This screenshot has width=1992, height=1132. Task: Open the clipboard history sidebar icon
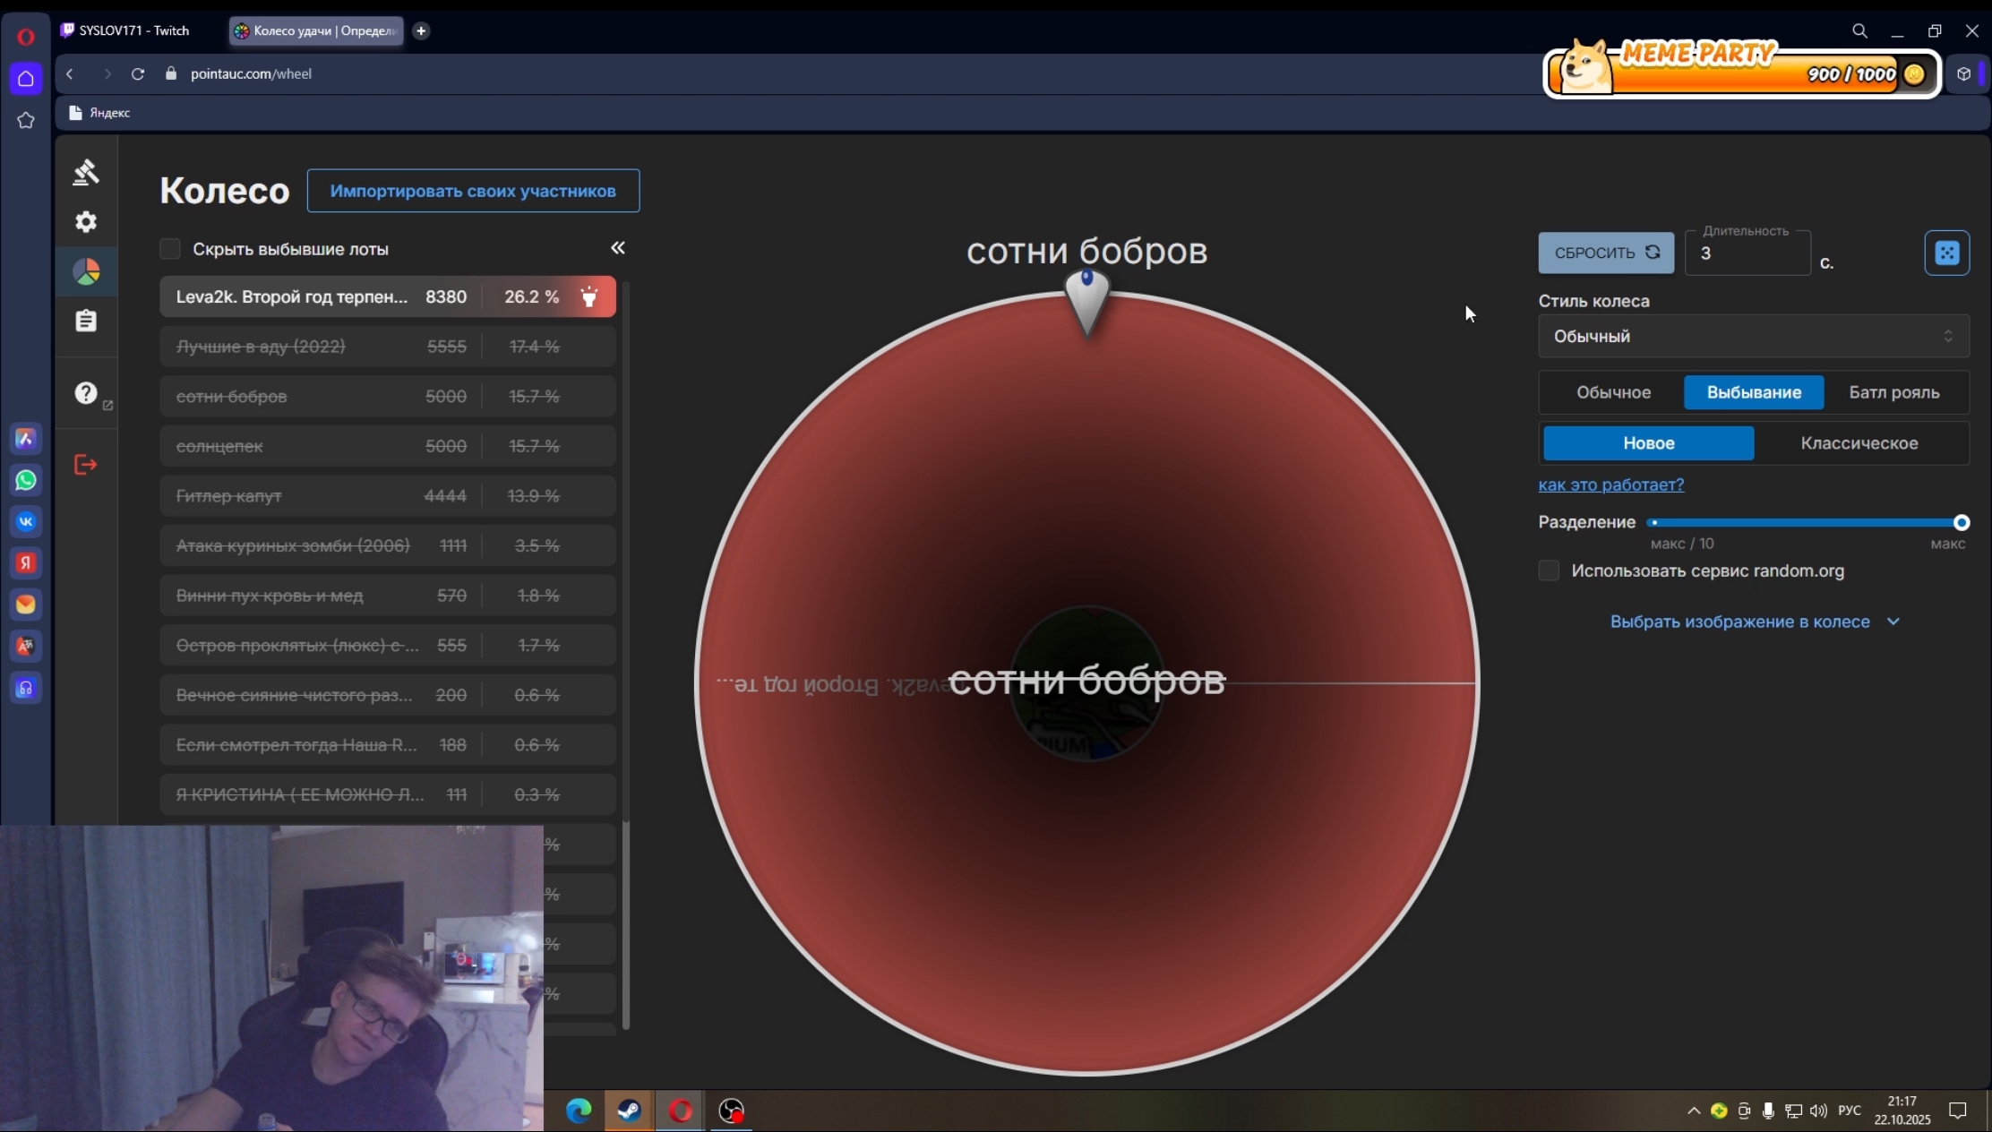(86, 321)
